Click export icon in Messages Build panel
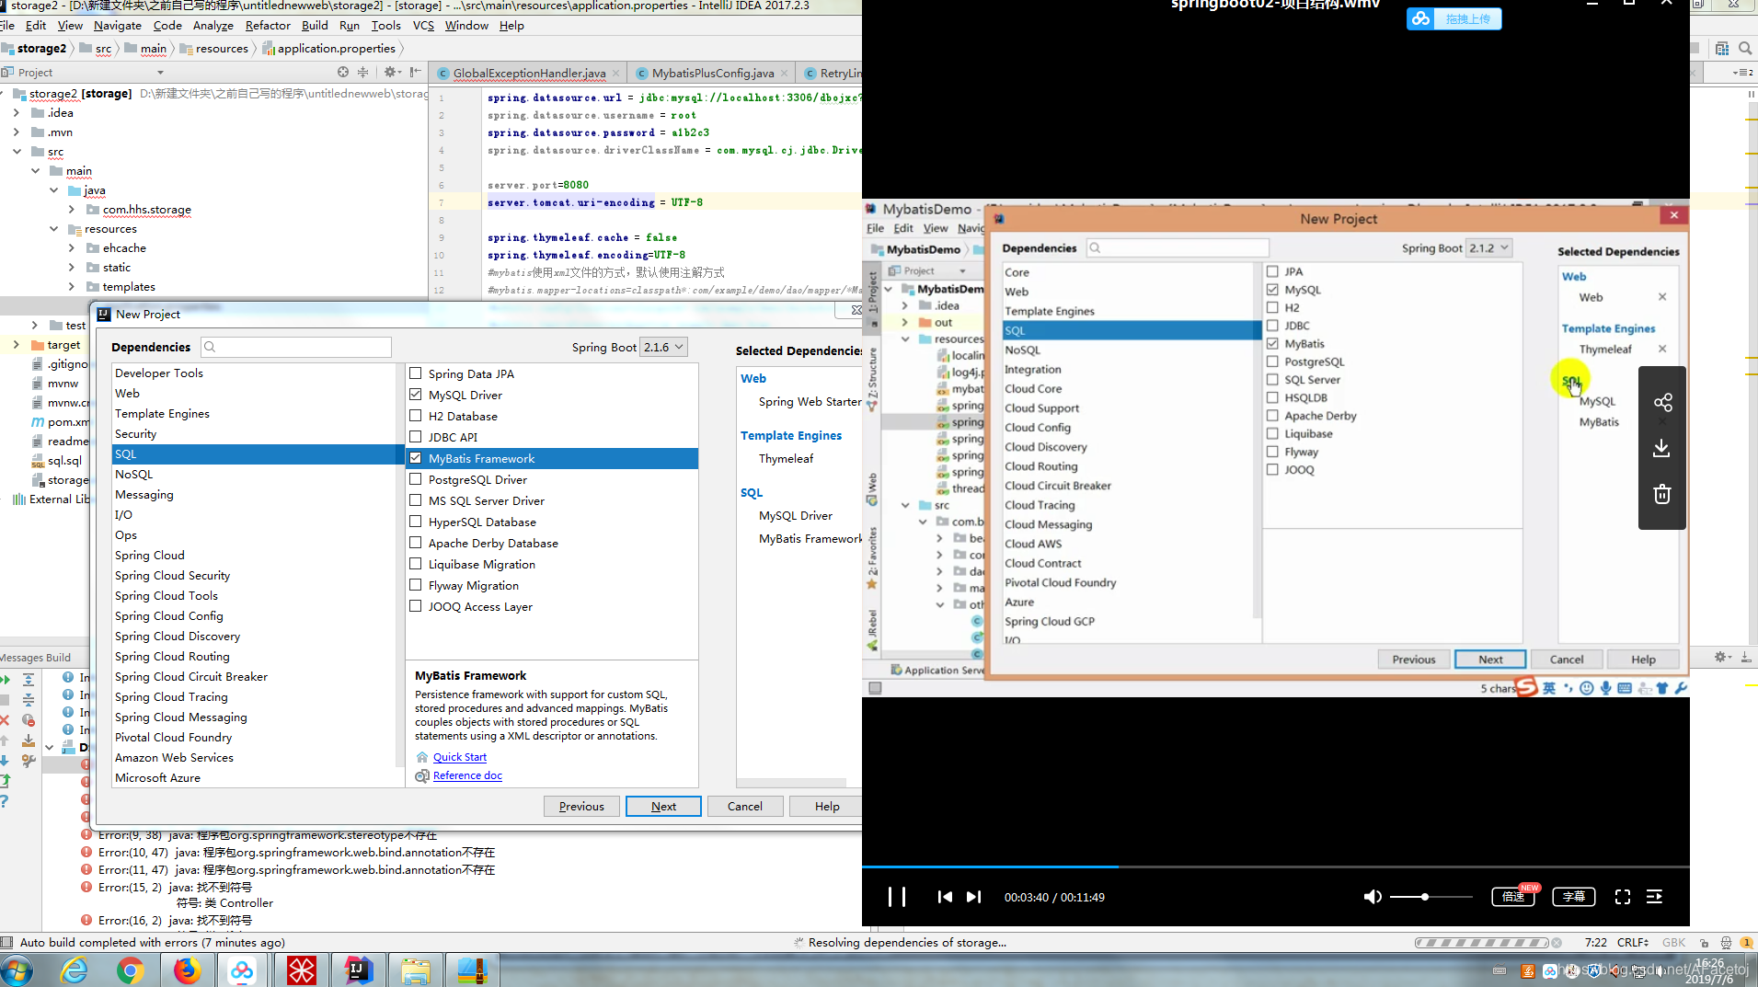This screenshot has width=1758, height=987. [5, 780]
